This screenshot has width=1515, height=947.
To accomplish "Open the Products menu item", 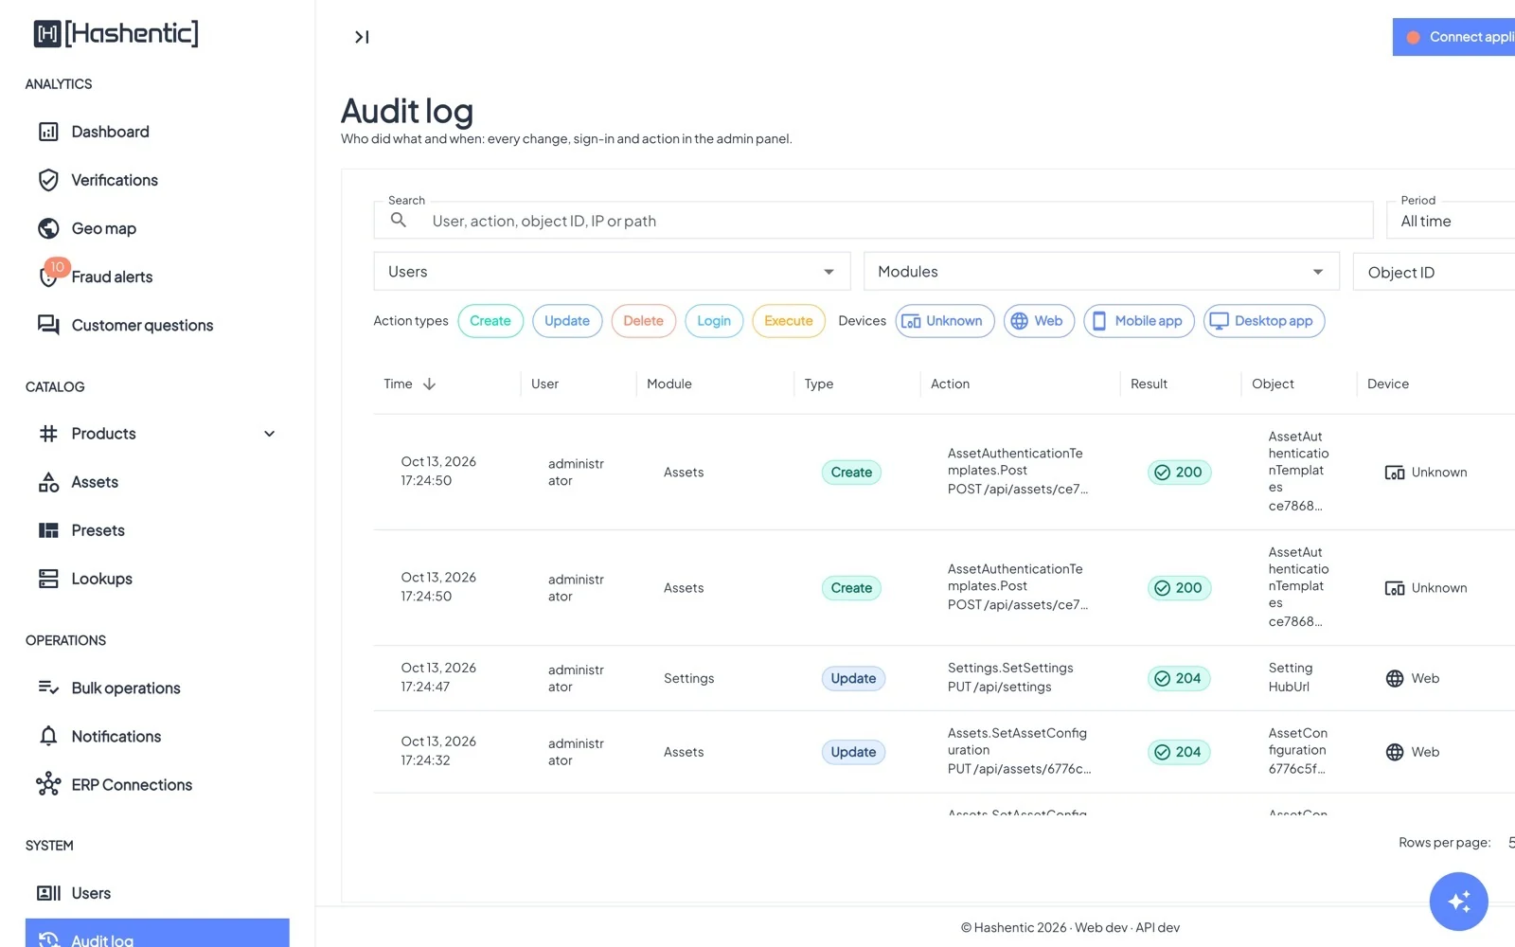I will pyautogui.click(x=157, y=434).
